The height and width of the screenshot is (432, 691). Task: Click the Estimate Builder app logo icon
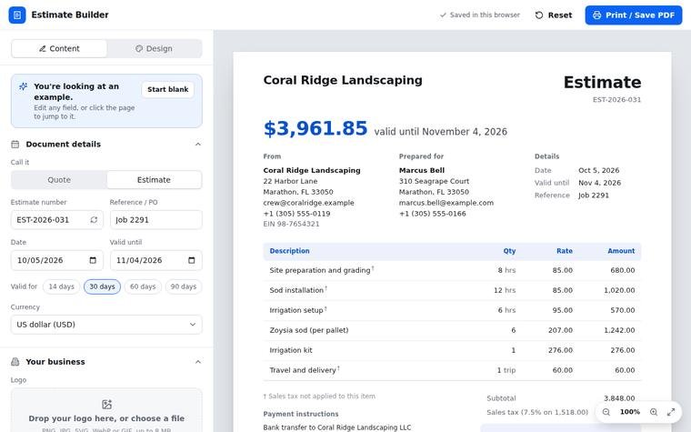17,15
